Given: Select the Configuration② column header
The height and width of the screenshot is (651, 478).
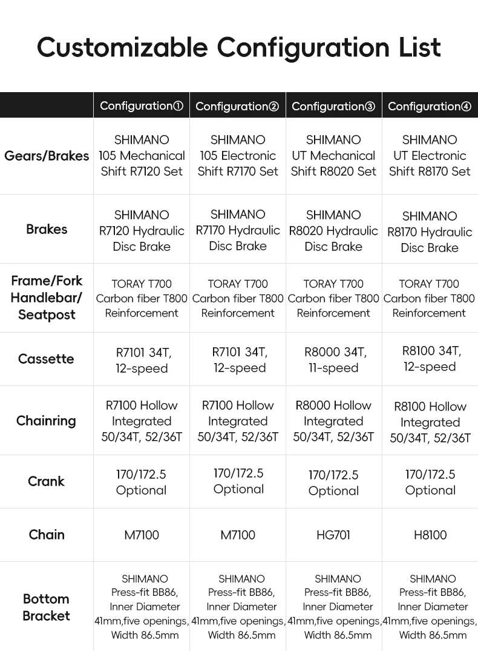Looking at the screenshot, I should click(x=238, y=106).
